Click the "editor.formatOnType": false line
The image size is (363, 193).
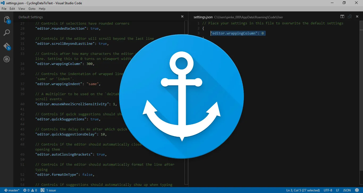(x=65, y=175)
